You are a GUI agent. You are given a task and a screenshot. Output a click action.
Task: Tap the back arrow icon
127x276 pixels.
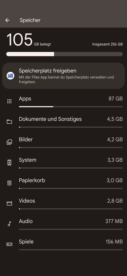pos(7,20)
